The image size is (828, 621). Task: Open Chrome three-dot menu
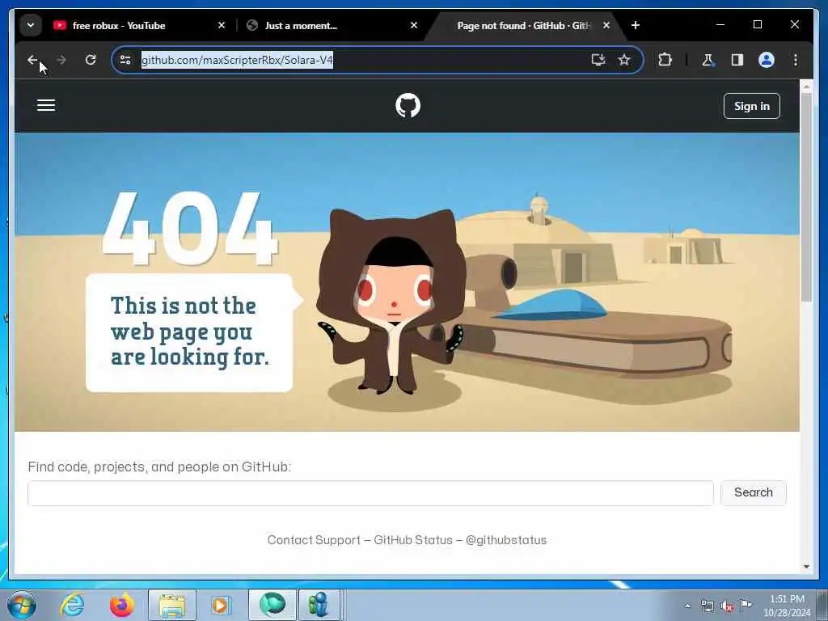pyautogui.click(x=796, y=60)
